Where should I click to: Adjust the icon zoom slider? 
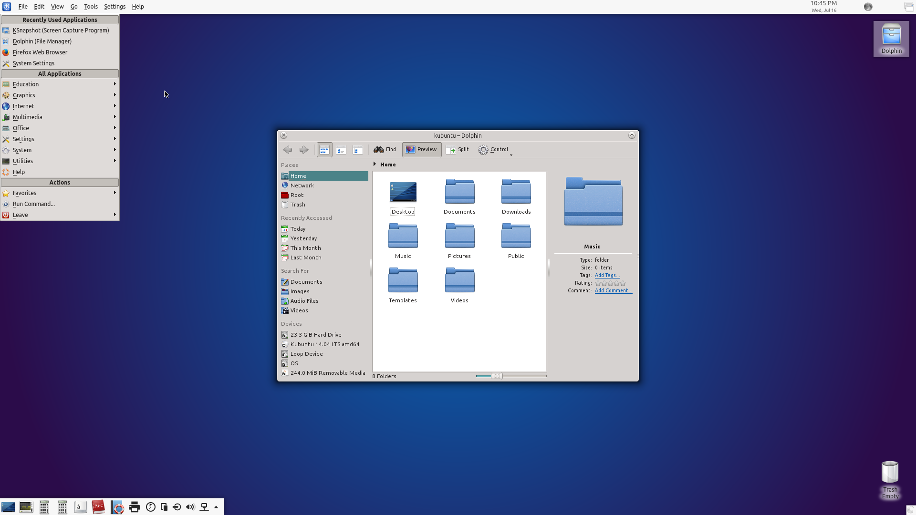click(x=497, y=376)
